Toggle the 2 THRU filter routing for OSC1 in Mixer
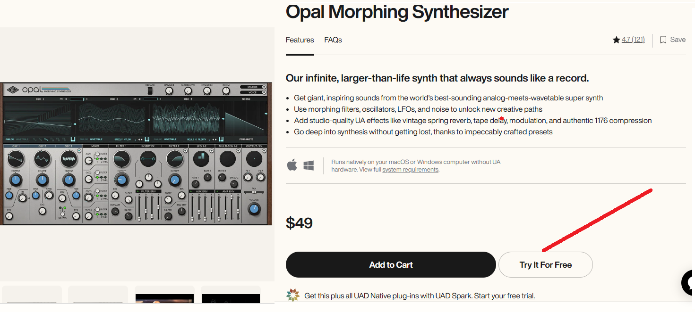 coord(105,158)
